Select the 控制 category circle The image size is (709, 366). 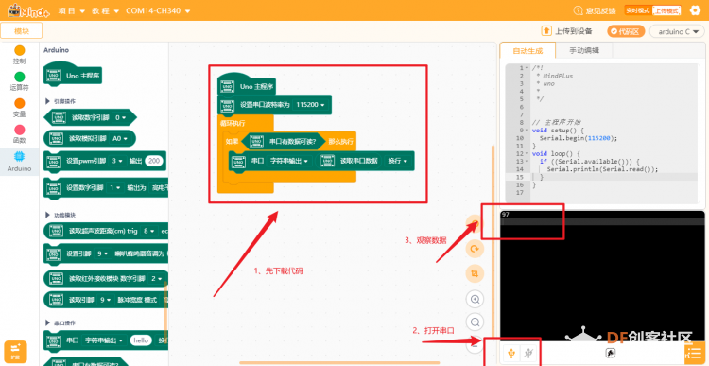pos(20,50)
